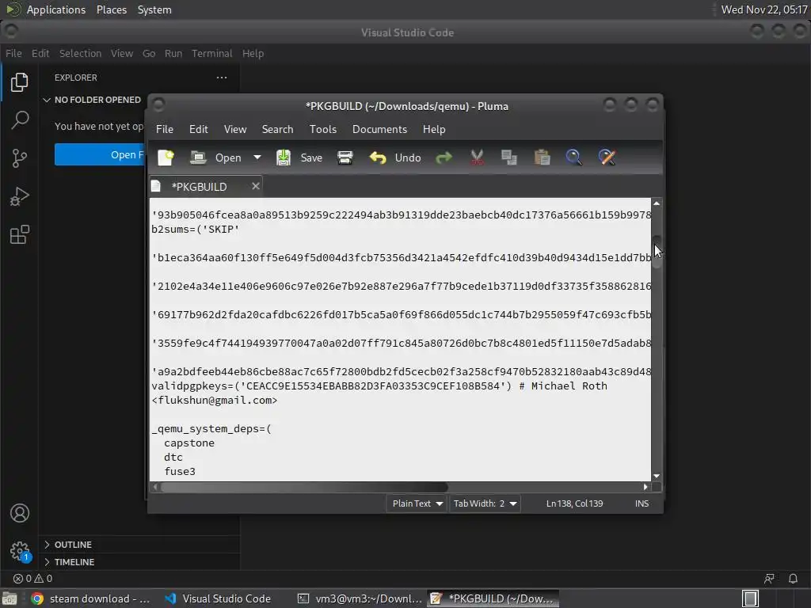
Task: Open the VS Code Run menu
Action: click(x=173, y=53)
